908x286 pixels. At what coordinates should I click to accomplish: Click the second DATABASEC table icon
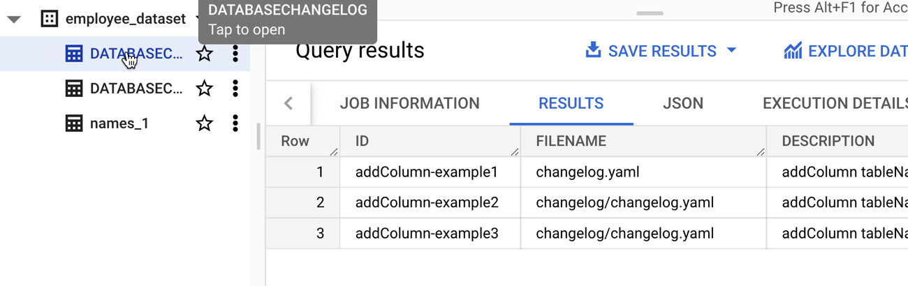click(74, 89)
